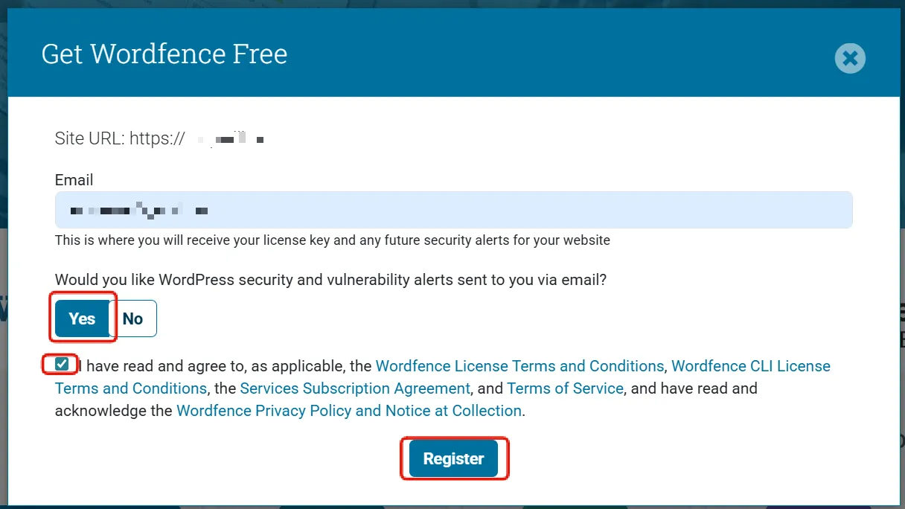Follow the Terms of Service link

[x=565, y=388]
